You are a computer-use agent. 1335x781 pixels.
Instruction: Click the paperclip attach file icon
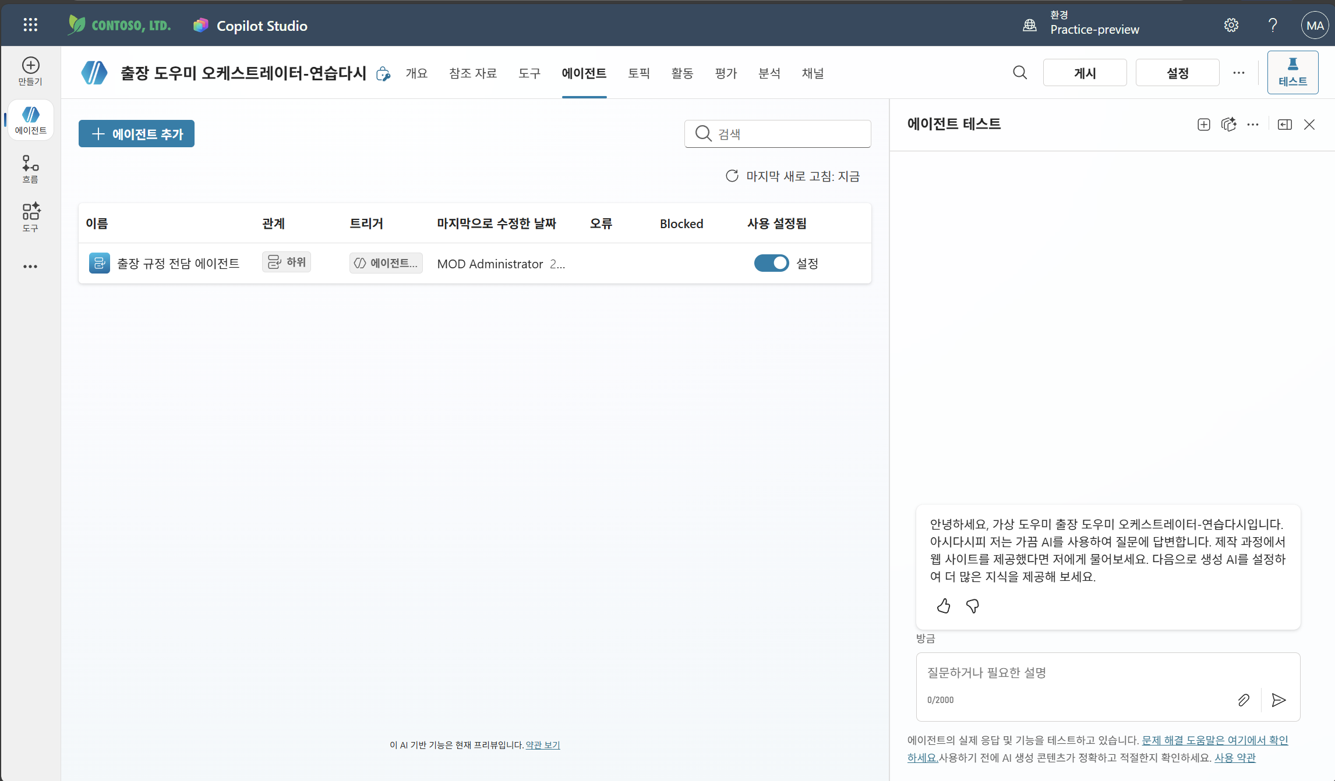[1244, 700]
